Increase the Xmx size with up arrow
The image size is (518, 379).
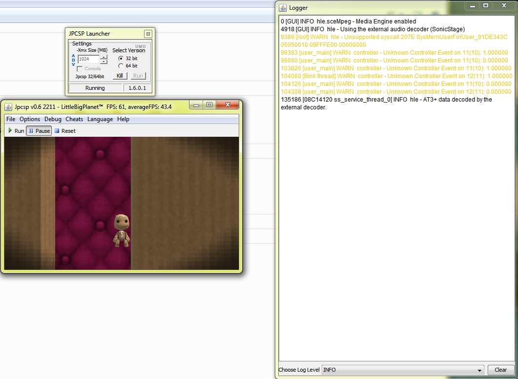coord(104,57)
